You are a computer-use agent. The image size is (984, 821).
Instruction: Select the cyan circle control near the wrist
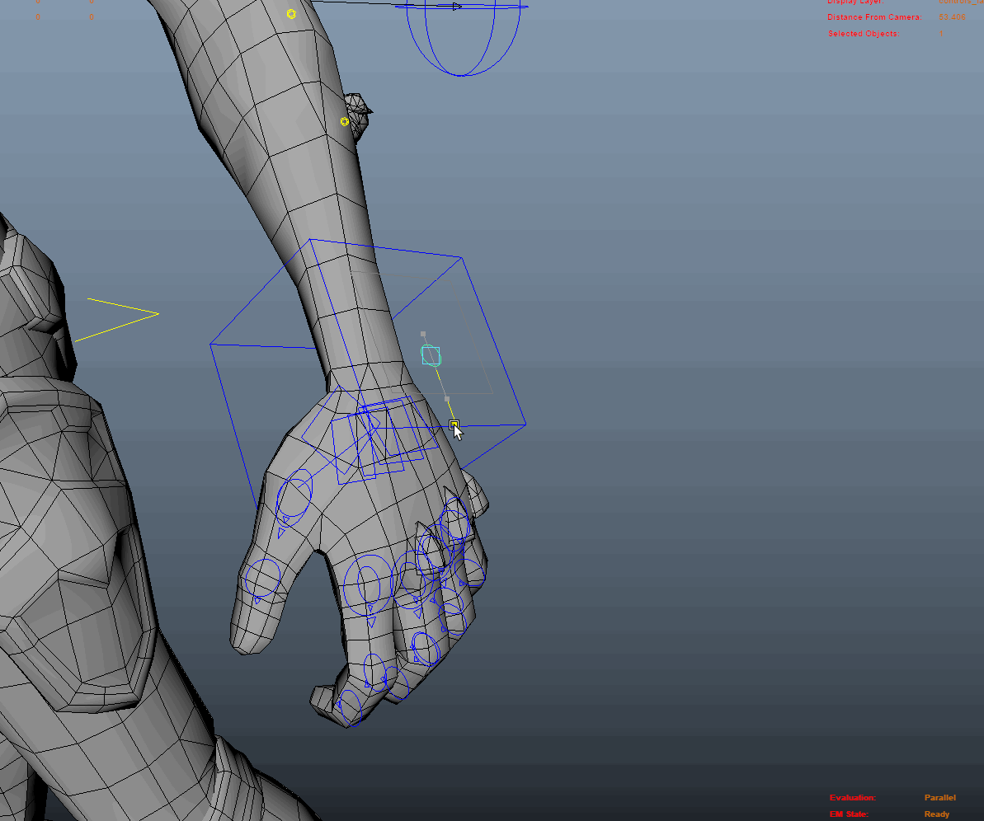(x=431, y=355)
